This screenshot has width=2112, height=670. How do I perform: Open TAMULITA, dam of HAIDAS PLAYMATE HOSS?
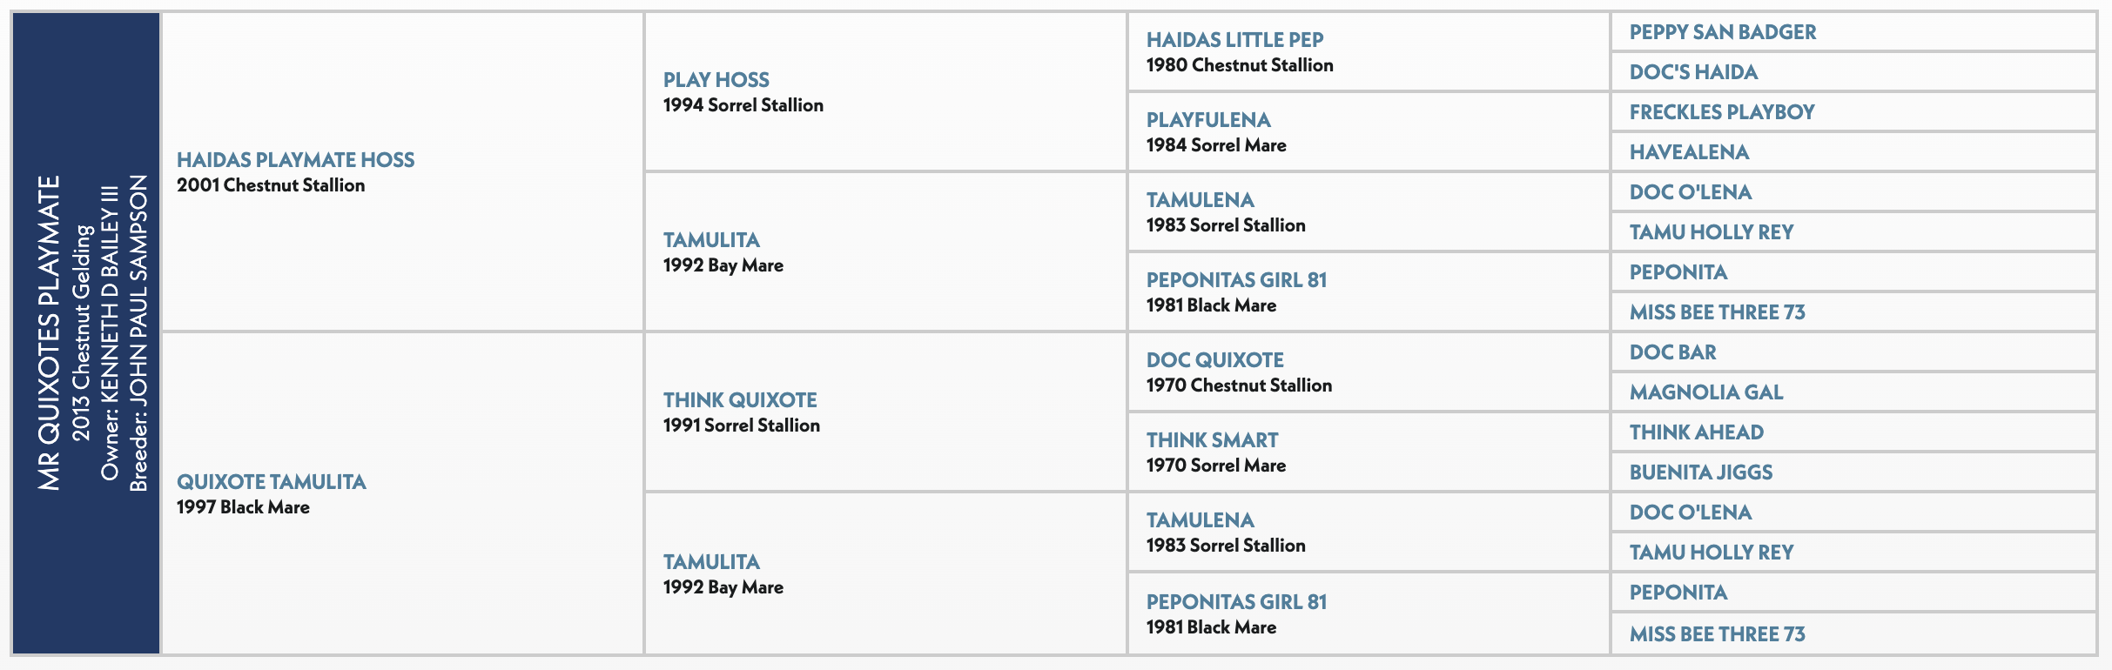tap(711, 240)
